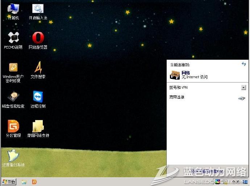Click the modem icon beside 宽带连接
250x186 pixels.
242,98
